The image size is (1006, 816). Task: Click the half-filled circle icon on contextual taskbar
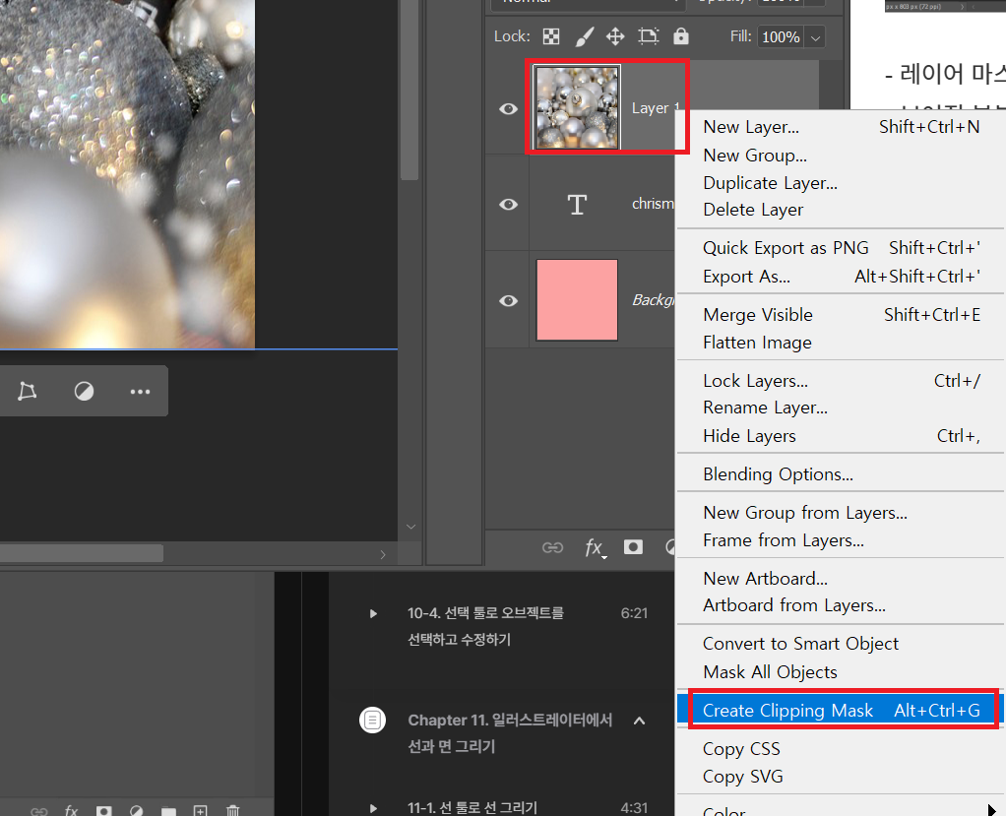coord(84,391)
